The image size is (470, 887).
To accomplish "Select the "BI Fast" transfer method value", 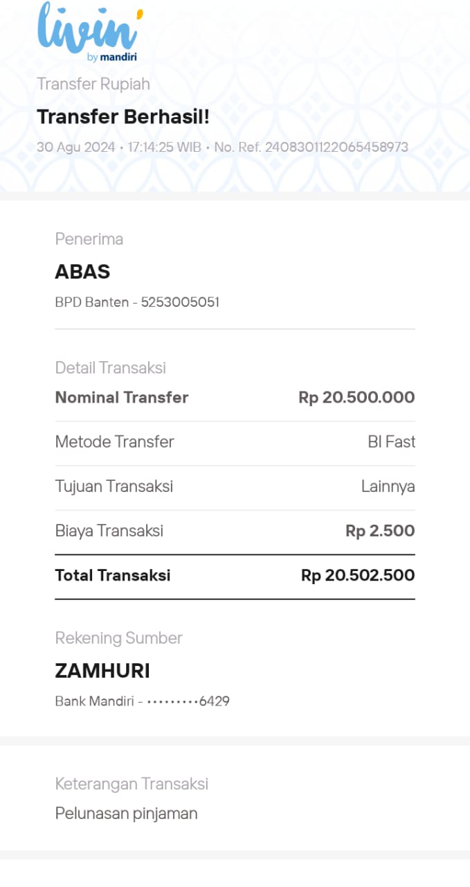I will pos(391,441).
